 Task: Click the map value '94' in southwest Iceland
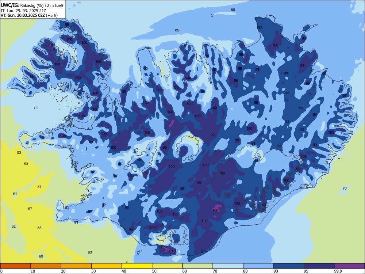(90, 211)
